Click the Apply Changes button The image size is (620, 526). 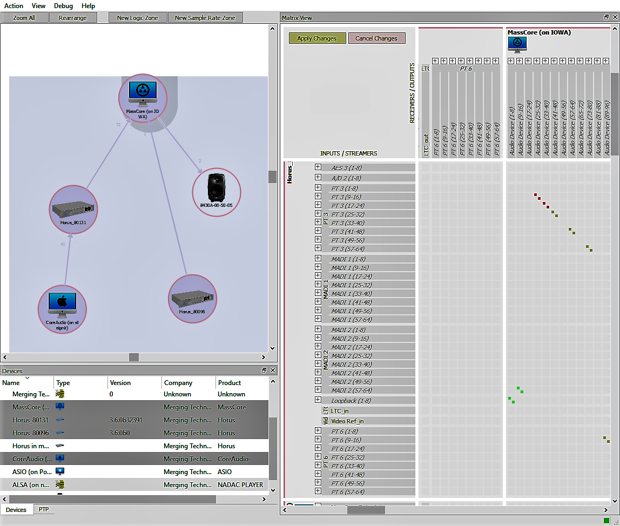click(x=317, y=38)
